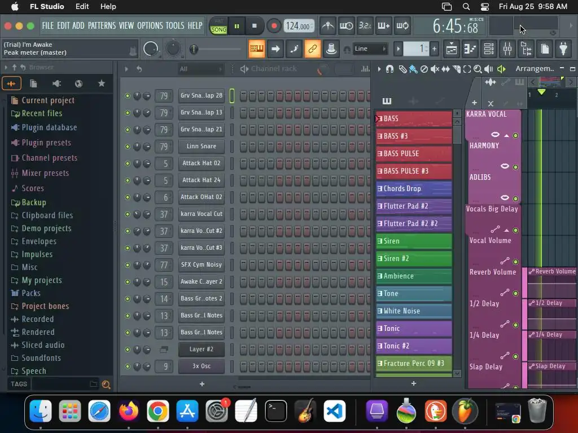Toggle the SONG/PAT mode switch
Screen dimensions: 578x433
(x=218, y=26)
